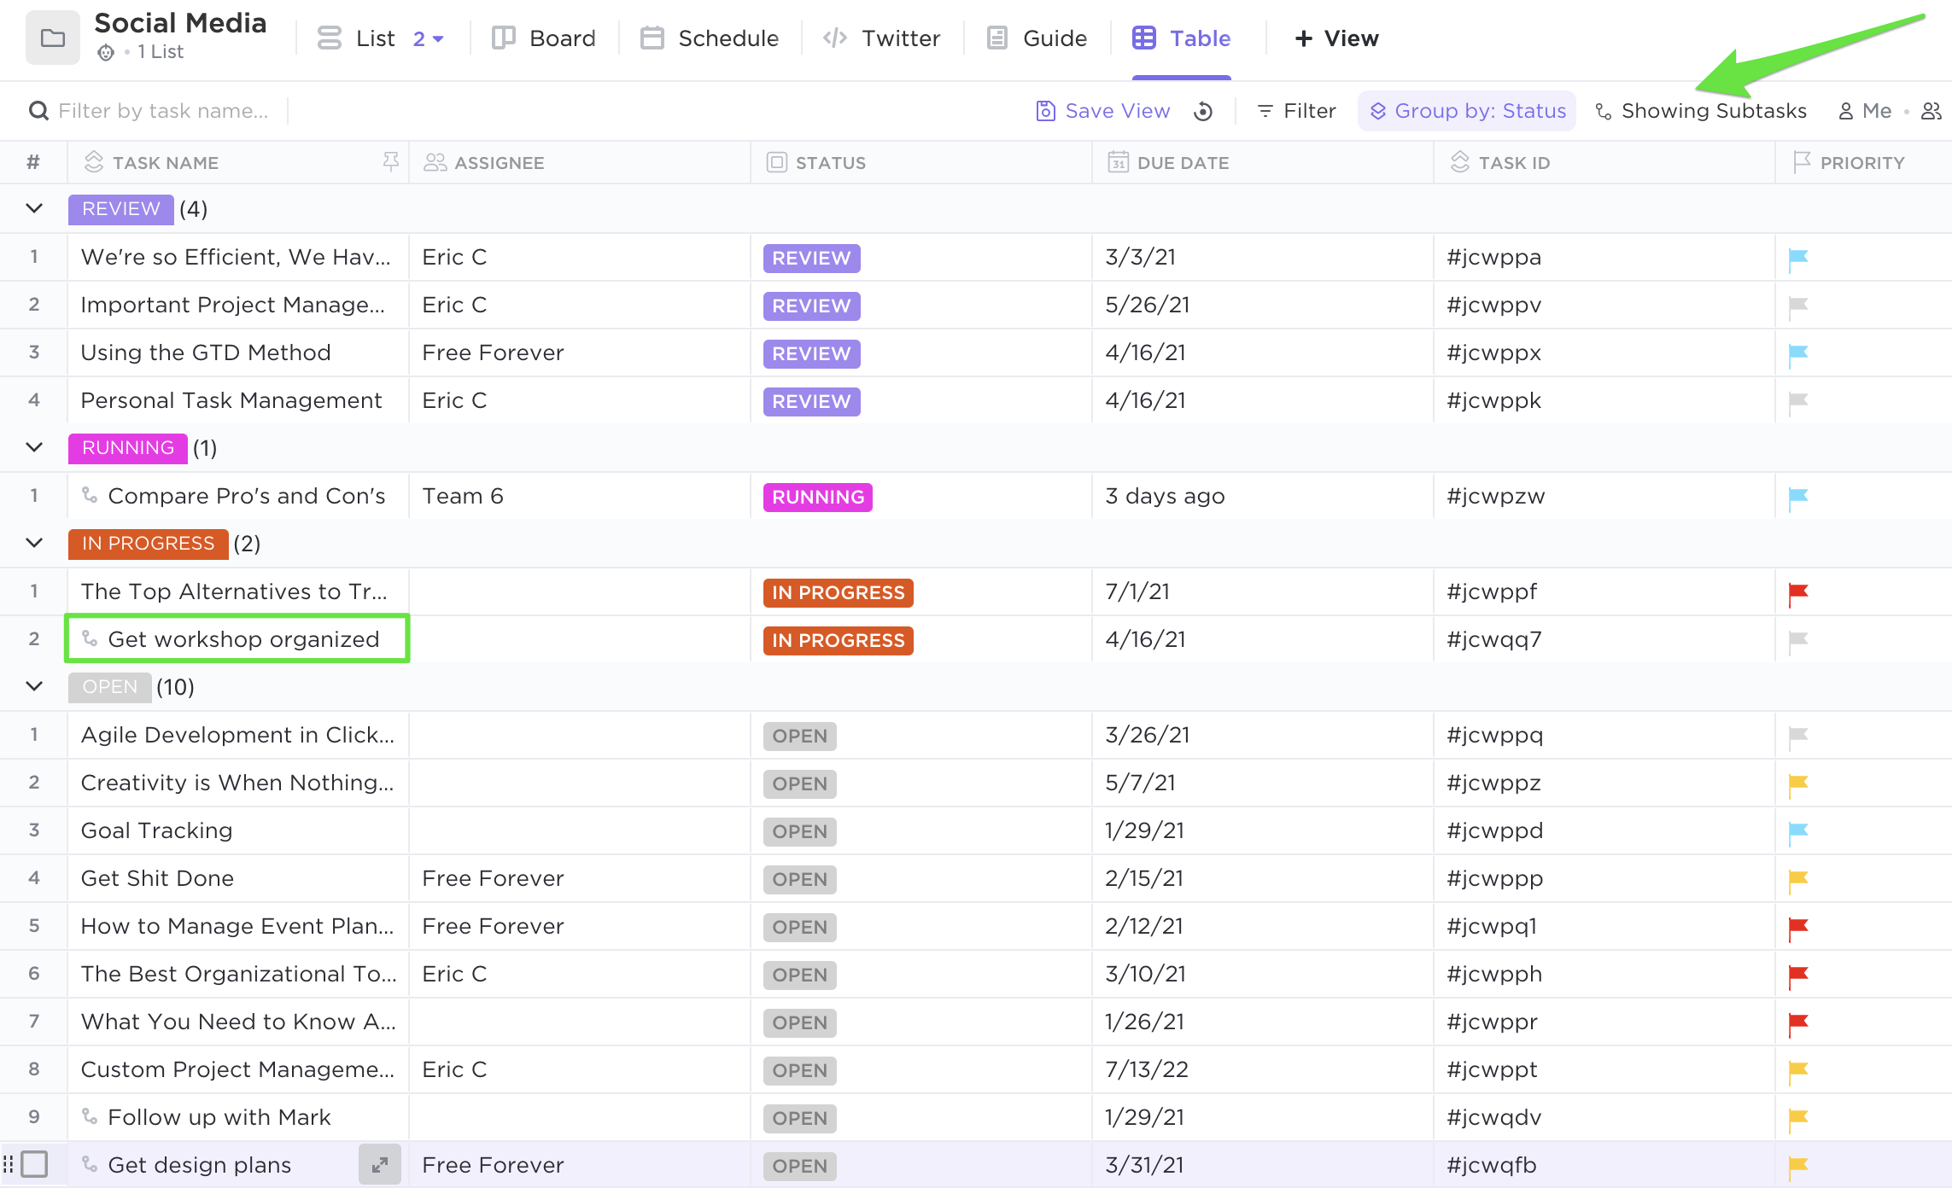Check the checkbox for Get design plans row
The height and width of the screenshot is (1188, 1952).
pyautogui.click(x=34, y=1164)
